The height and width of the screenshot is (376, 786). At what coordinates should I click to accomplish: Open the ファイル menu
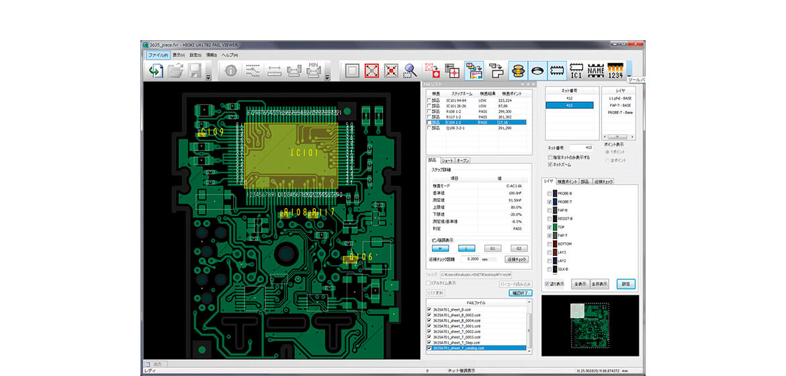tap(157, 54)
